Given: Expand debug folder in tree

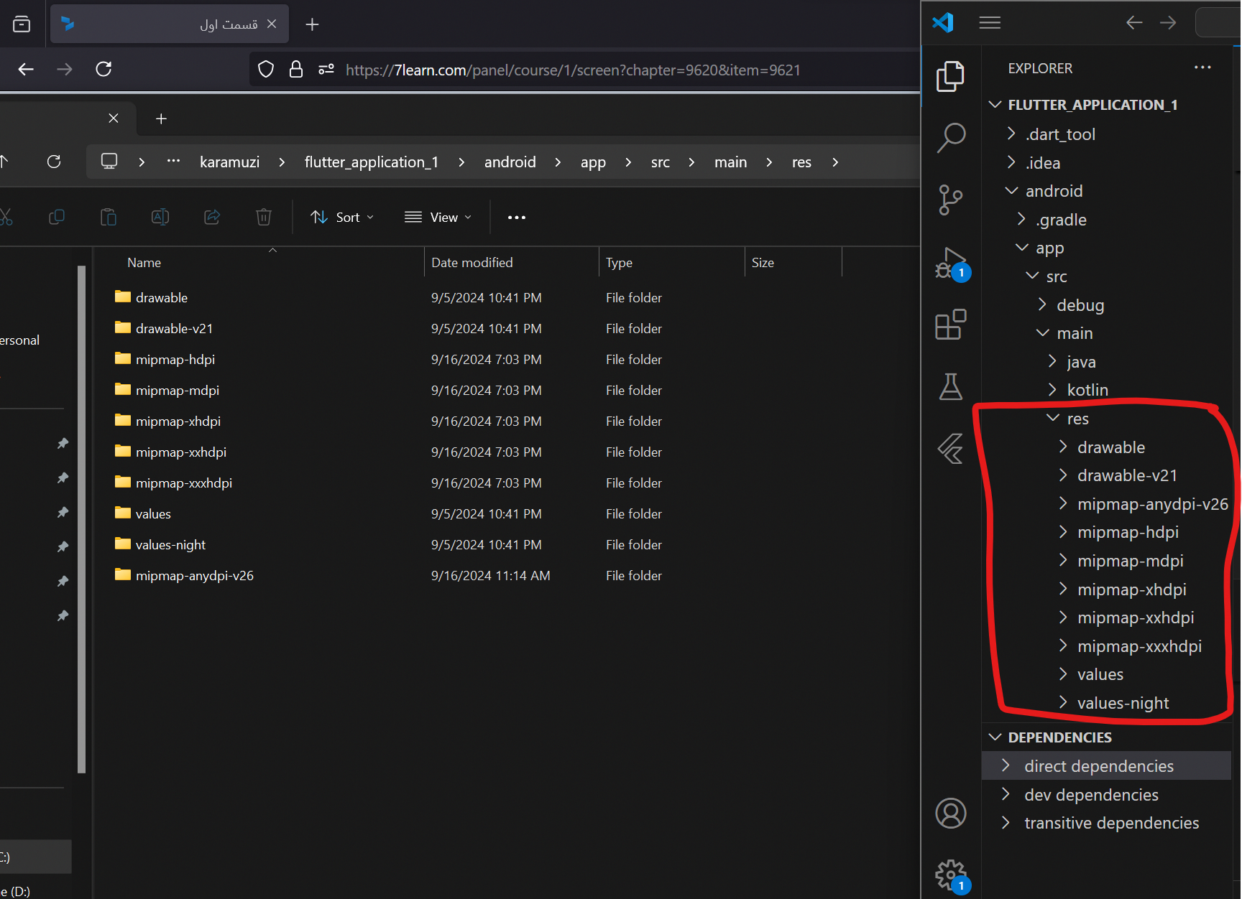Looking at the screenshot, I should [x=1042, y=304].
